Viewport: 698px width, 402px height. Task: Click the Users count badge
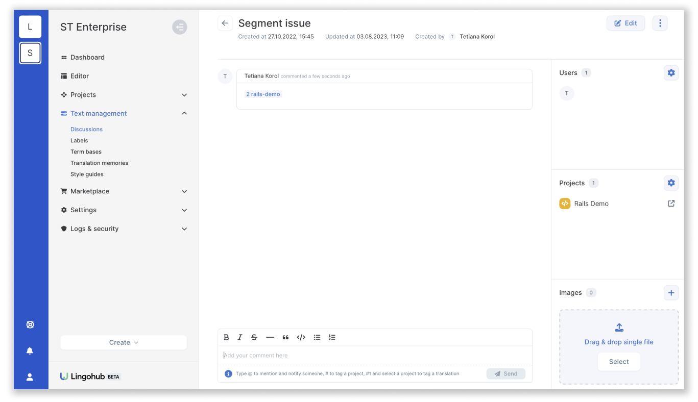pyautogui.click(x=586, y=73)
